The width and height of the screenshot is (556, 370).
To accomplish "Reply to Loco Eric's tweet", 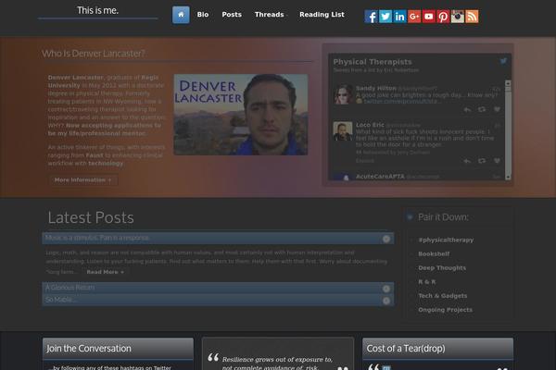I will point(467,161).
